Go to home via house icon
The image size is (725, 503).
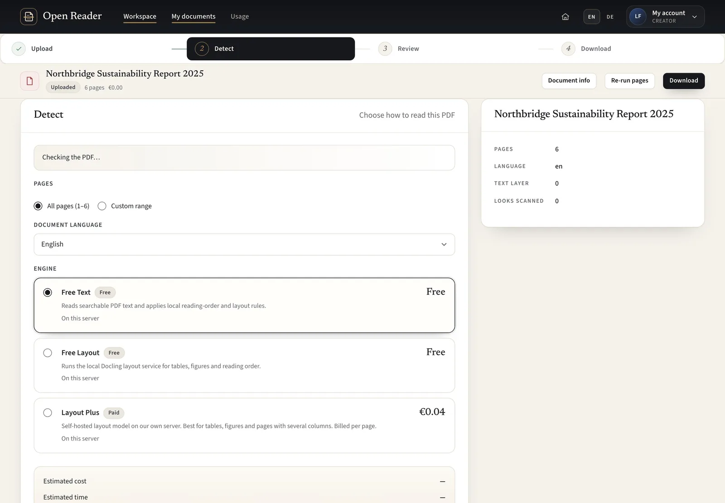565,17
